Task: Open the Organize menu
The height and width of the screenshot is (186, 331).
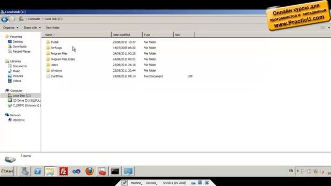Action: [10, 27]
